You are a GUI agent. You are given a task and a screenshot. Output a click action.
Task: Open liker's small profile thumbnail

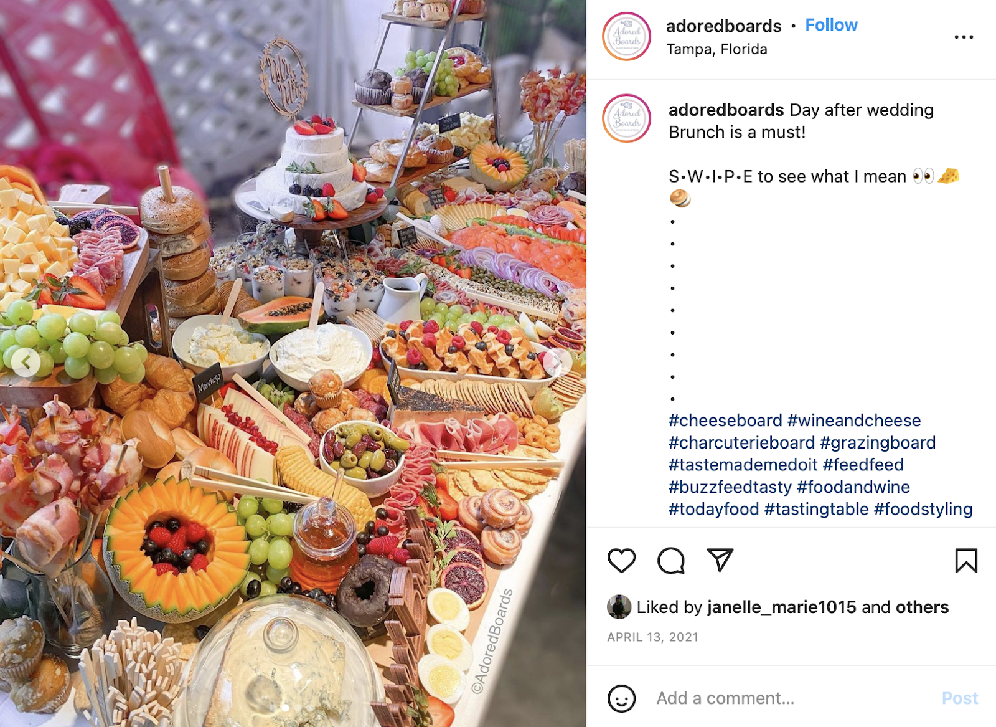pyautogui.click(x=619, y=607)
